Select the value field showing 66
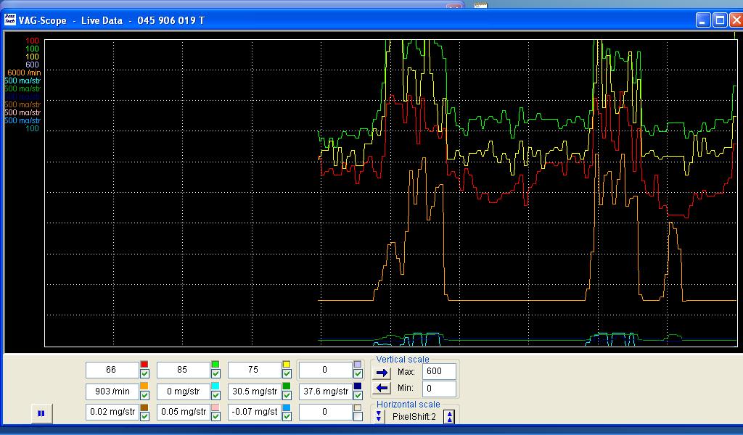 click(112, 370)
